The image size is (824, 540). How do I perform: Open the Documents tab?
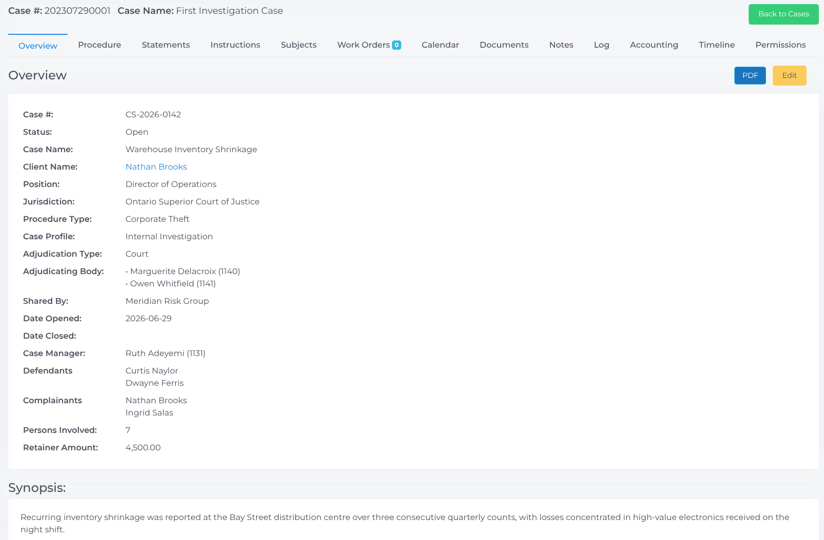504,45
